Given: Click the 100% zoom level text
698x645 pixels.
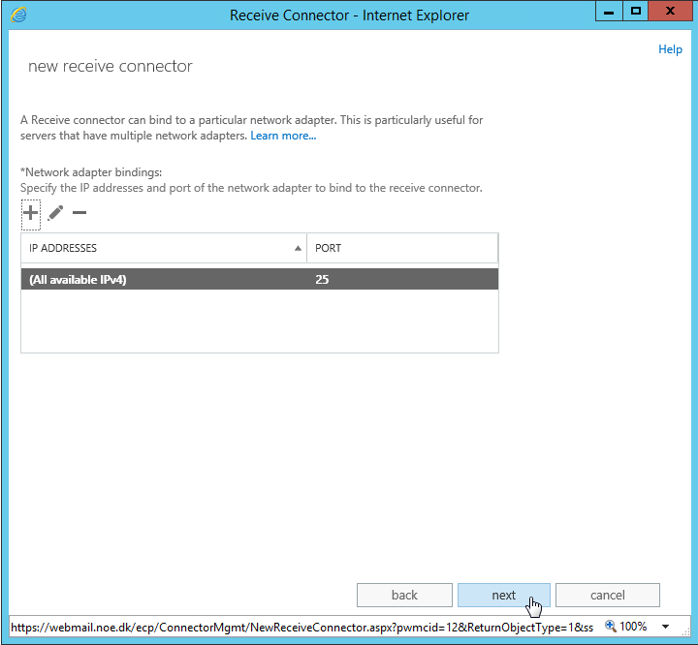Looking at the screenshot, I should tap(633, 627).
